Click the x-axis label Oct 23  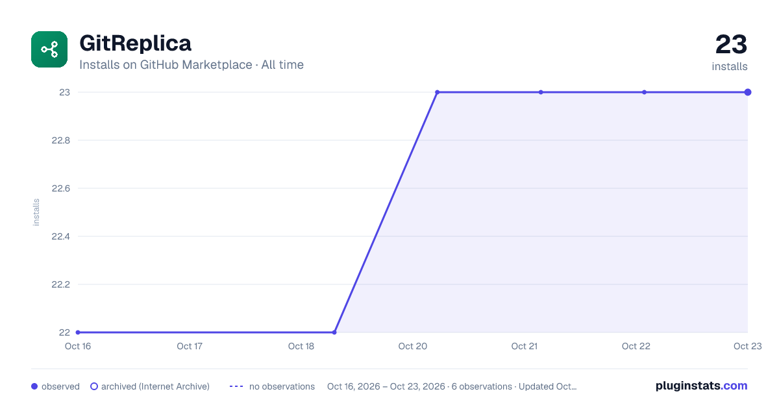tap(747, 346)
